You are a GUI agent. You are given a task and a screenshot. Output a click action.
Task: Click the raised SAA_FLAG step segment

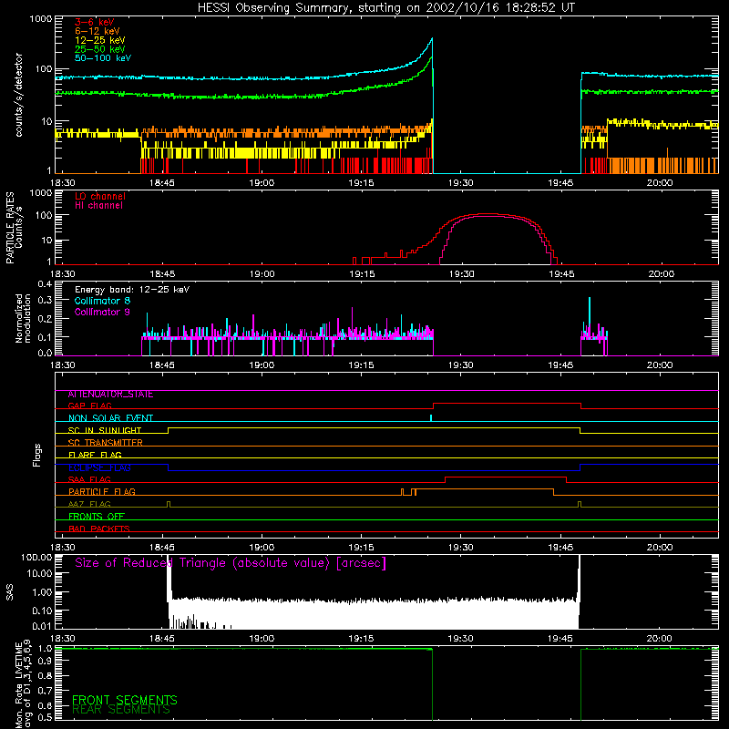(x=506, y=477)
